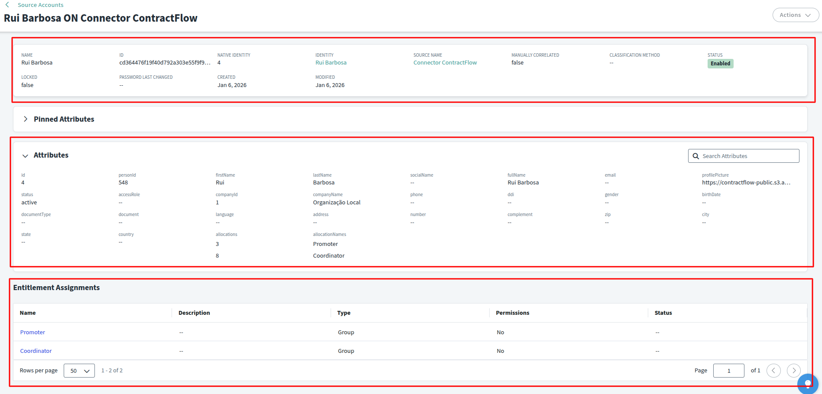The width and height of the screenshot is (822, 394).
Task: Go to the previous page arrow
Action: click(x=773, y=371)
